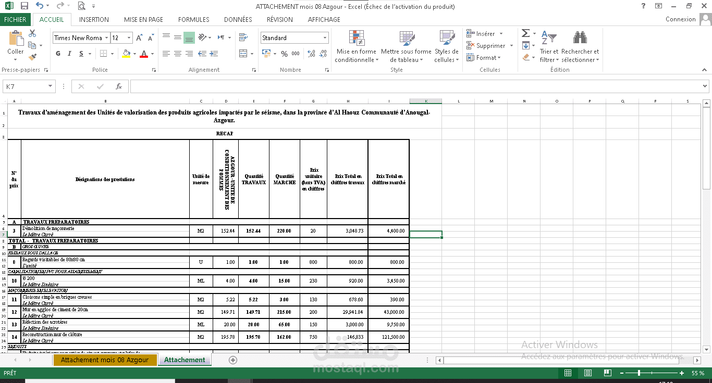Click the Undo arrow in the title bar
The image size is (712, 383).
(40, 6)
